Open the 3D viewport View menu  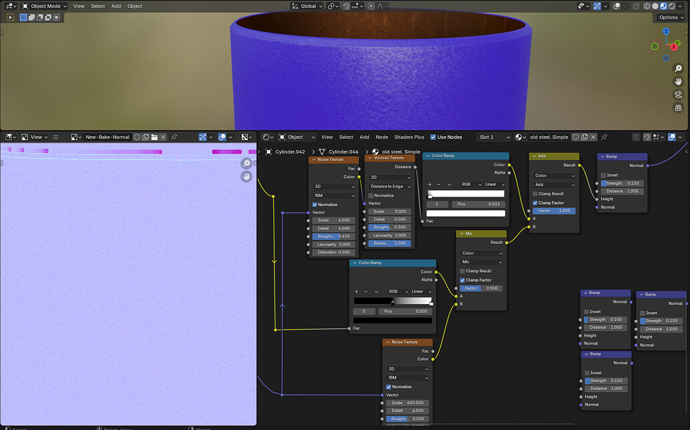click(79, 6)
